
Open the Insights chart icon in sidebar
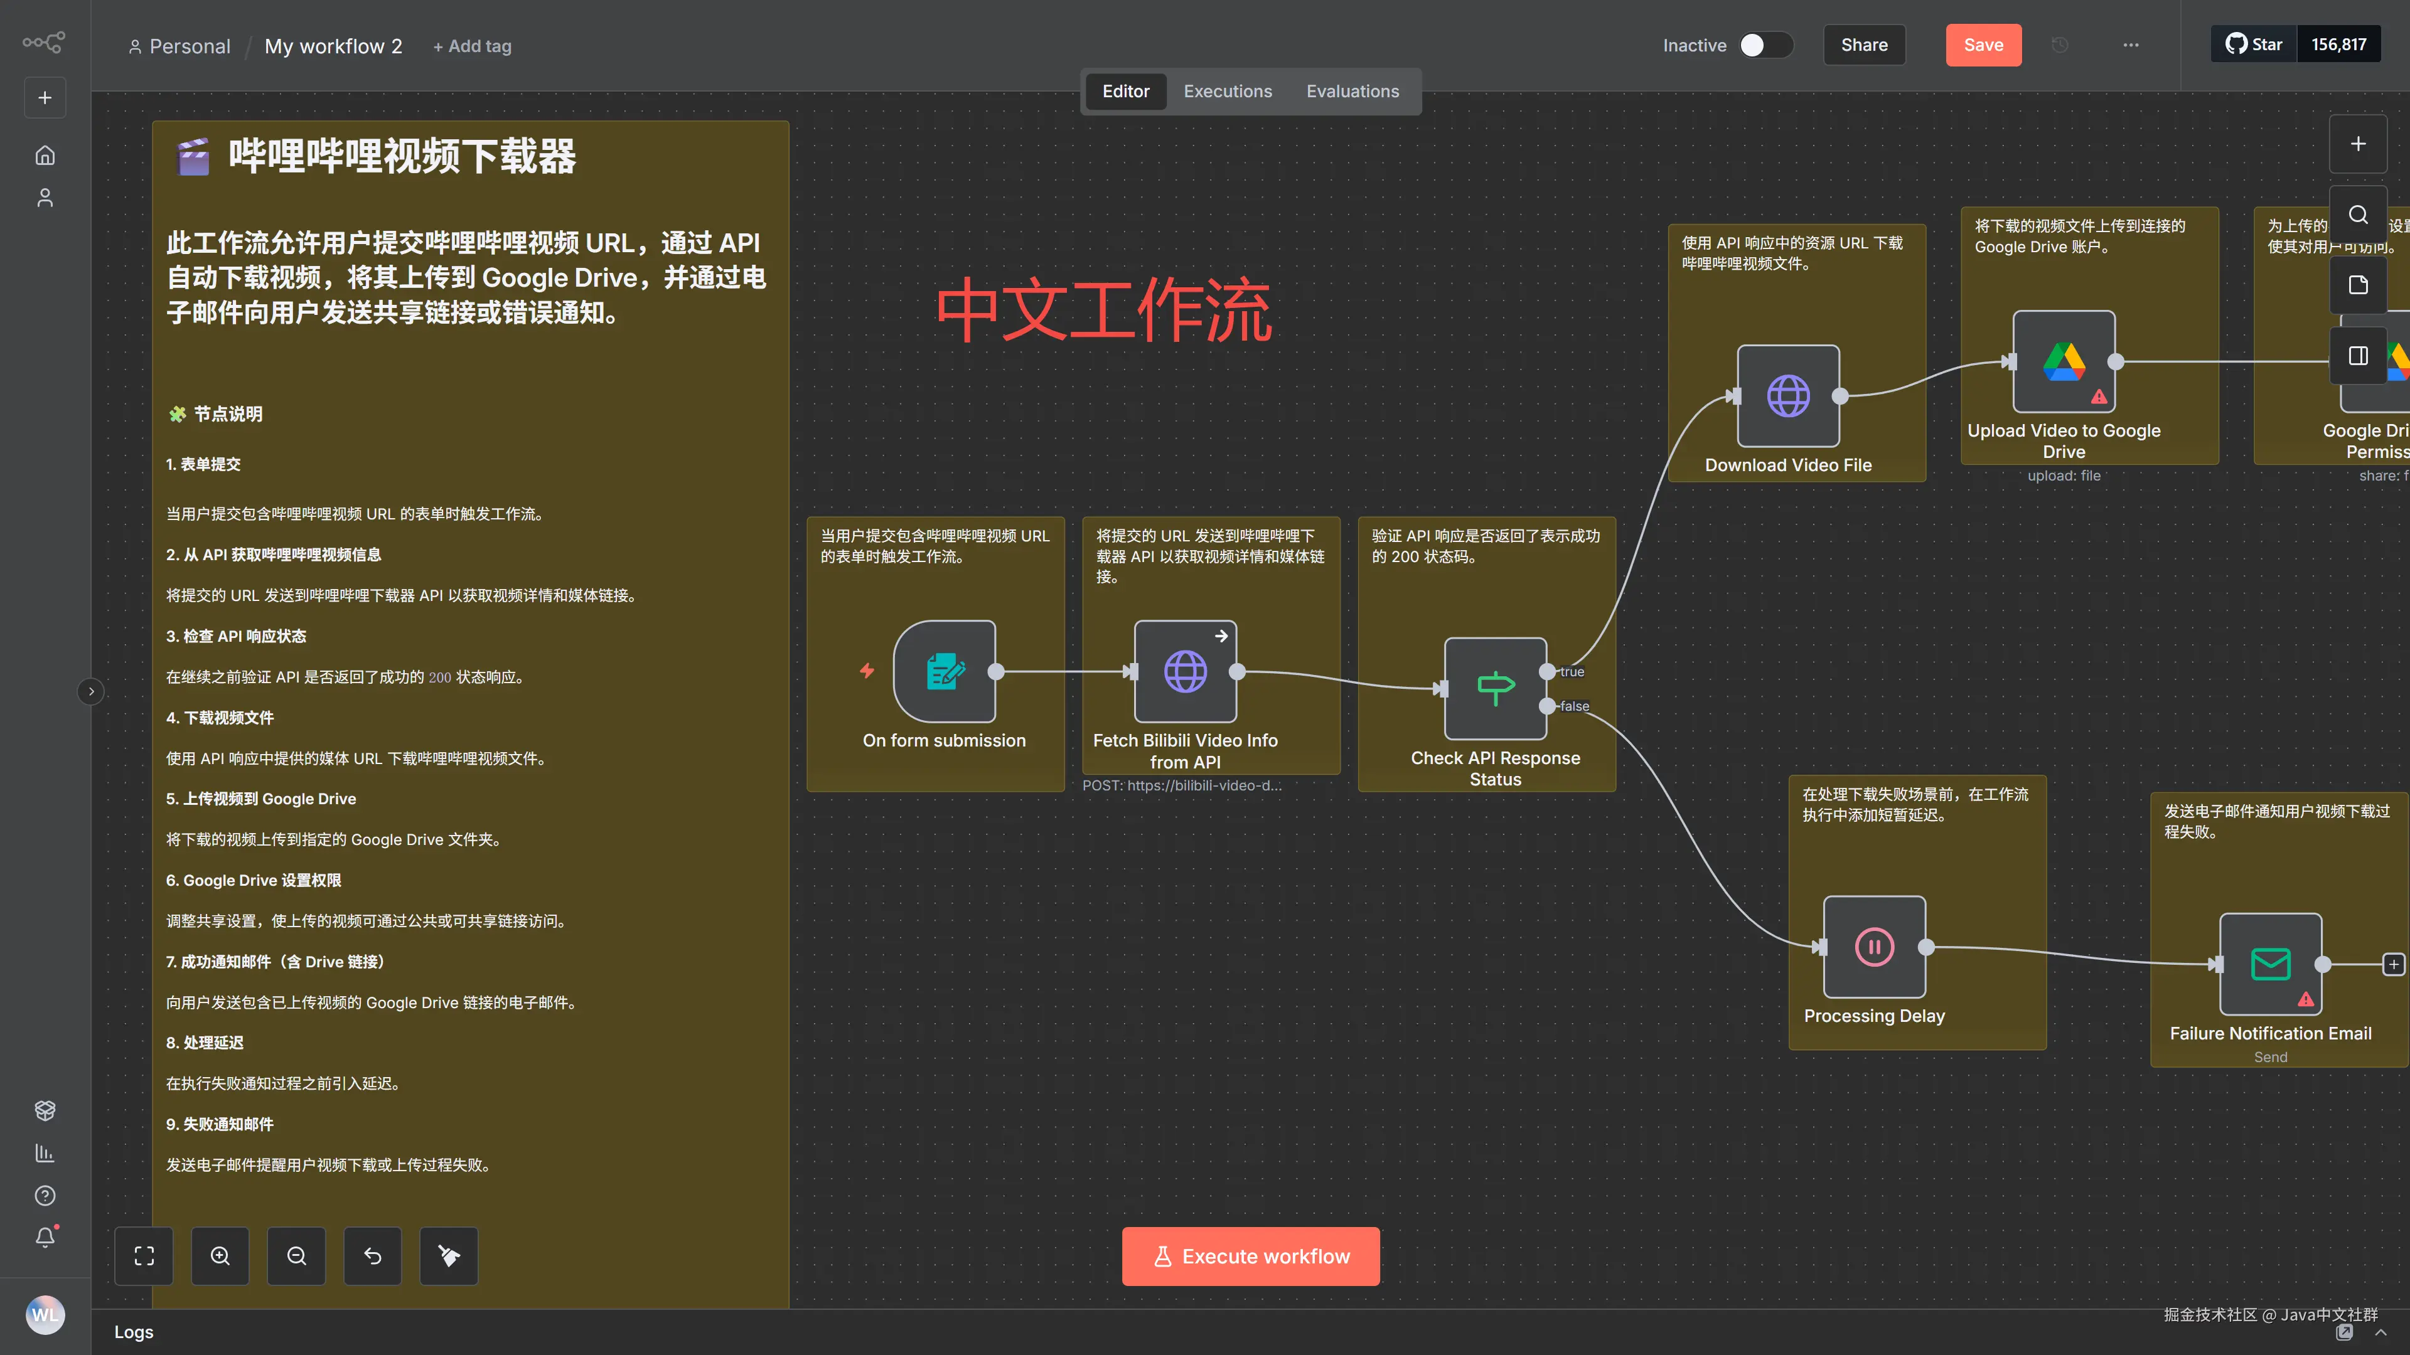coord(45,1153)
